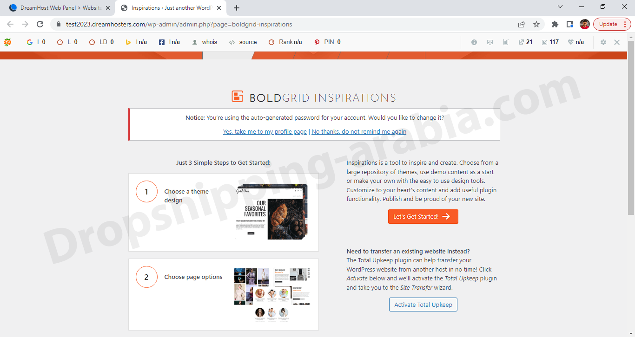Open the tab search dropdown arrow
This screenshot has height=337, width=635.
[560, 7]
